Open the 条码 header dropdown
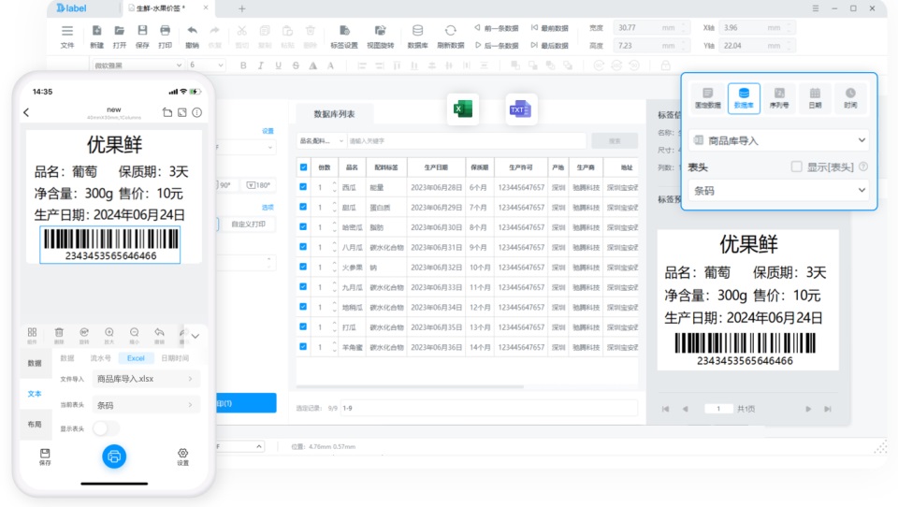Viewport: 898px width, 507px height. pos(779,191)
